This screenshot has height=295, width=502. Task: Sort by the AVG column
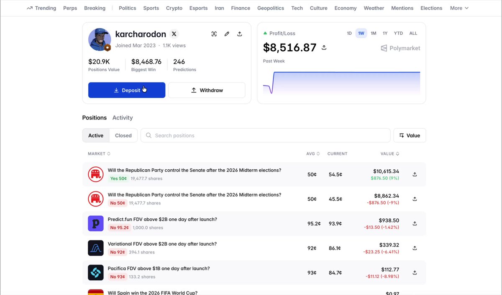pyautogui.click(x=313, y=154)
